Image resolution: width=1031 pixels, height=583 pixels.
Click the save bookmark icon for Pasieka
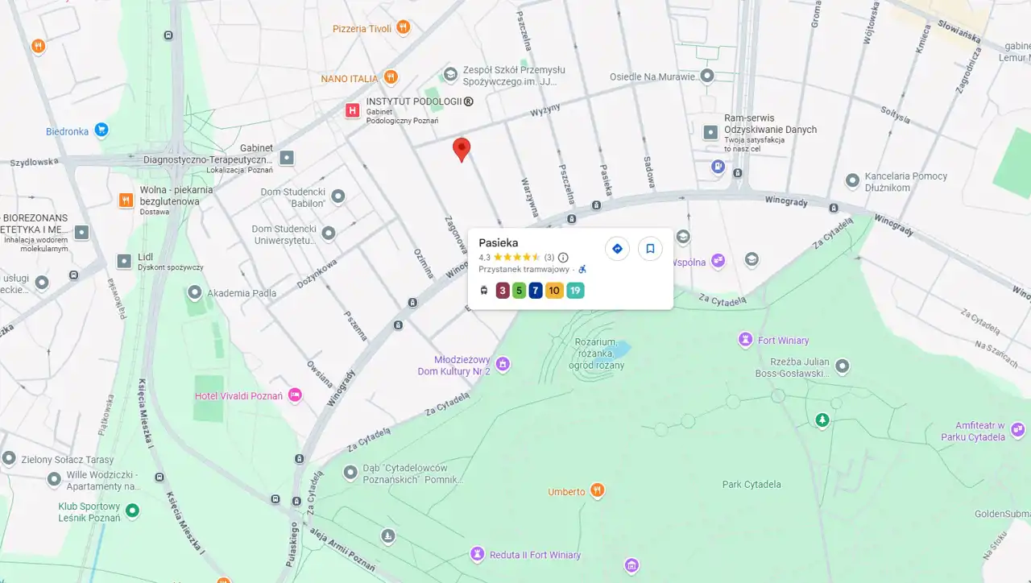[650, 249]
